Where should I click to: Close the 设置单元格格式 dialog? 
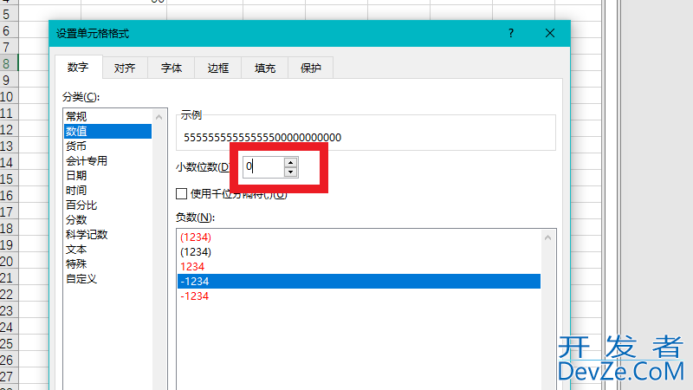(550, 33)
